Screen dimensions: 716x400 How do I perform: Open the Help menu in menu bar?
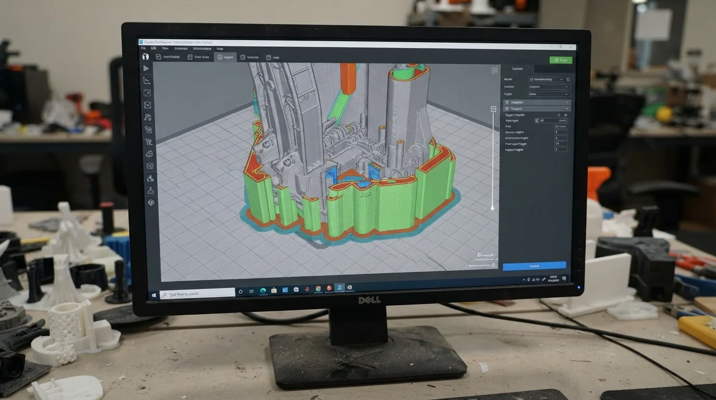coord(220,48)
